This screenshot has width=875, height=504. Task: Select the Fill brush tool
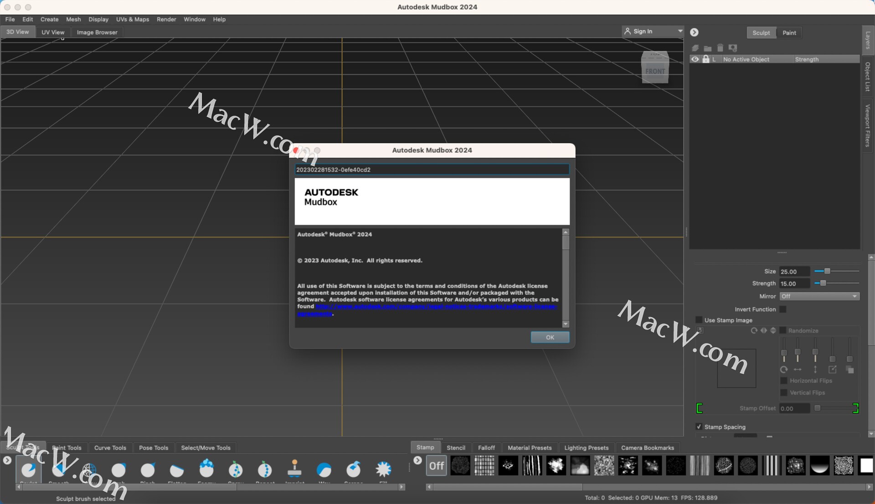[x=383, y=469]
